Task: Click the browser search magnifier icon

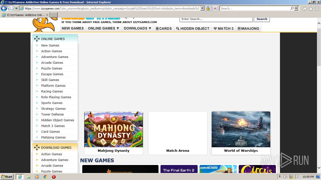Action: click(x=292, y=8)
